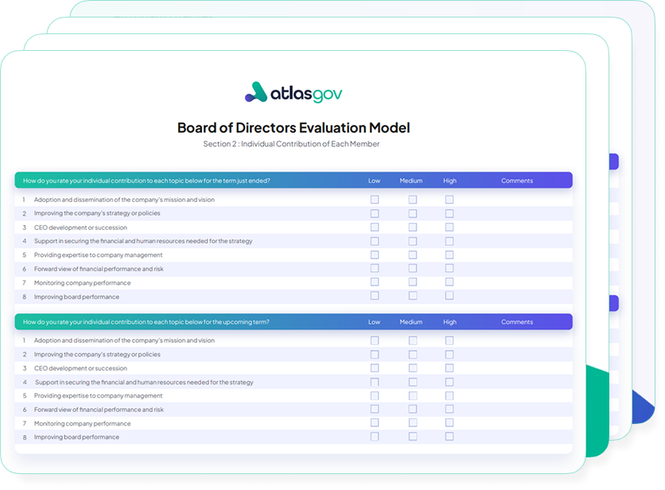Check Medium for forward view of risk, upcoming term
Viewport: 665px width, 490px height.
413,409
